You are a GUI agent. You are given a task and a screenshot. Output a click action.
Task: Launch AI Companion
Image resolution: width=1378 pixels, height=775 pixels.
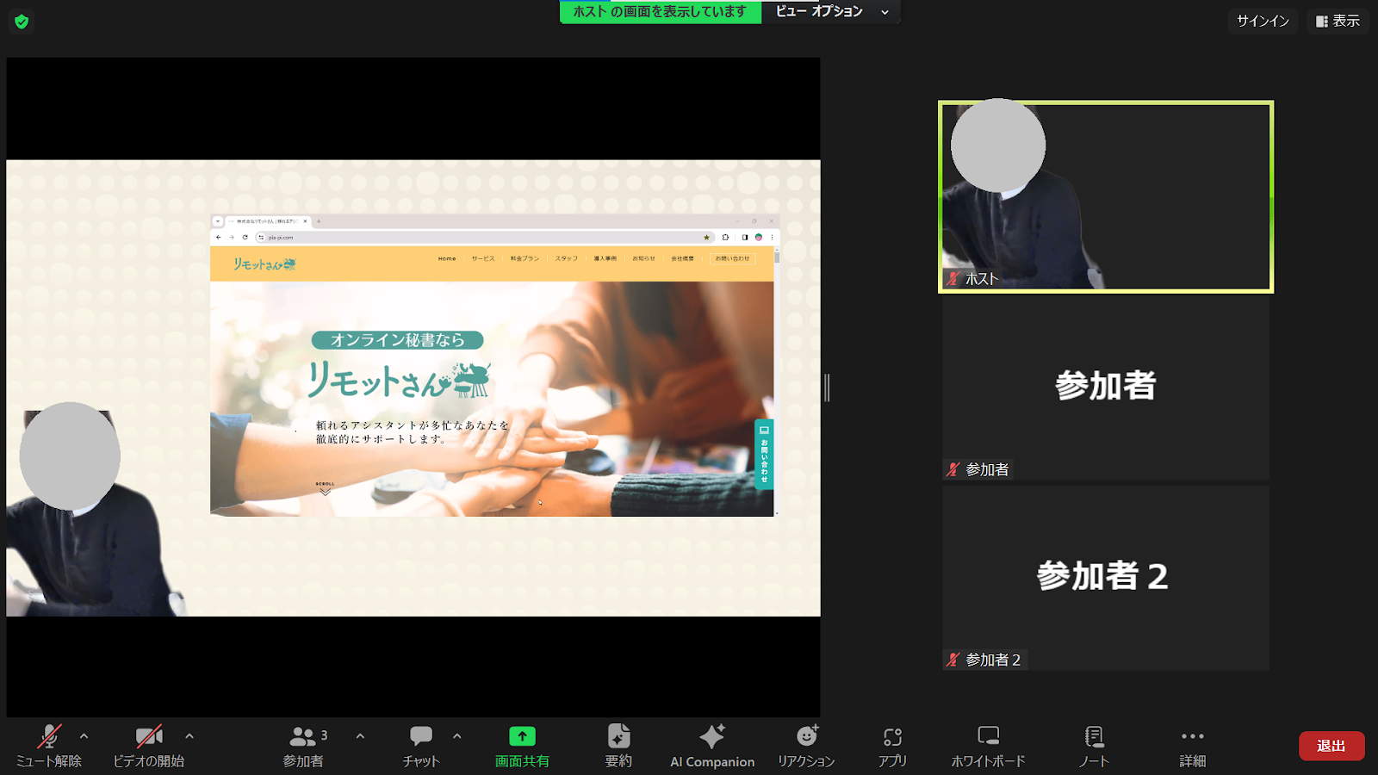click(x=712, y=746)
